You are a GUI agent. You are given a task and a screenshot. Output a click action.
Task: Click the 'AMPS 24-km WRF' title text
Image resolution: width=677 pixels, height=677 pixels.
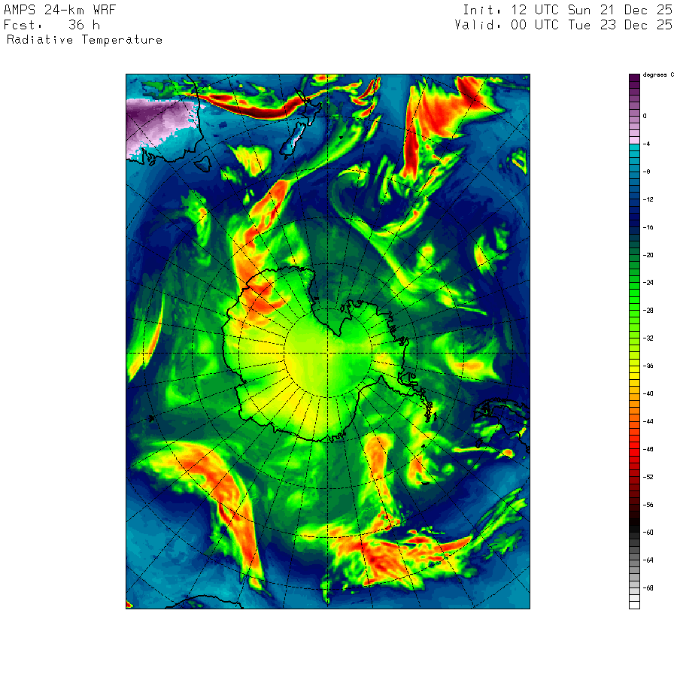pos(59,10)
